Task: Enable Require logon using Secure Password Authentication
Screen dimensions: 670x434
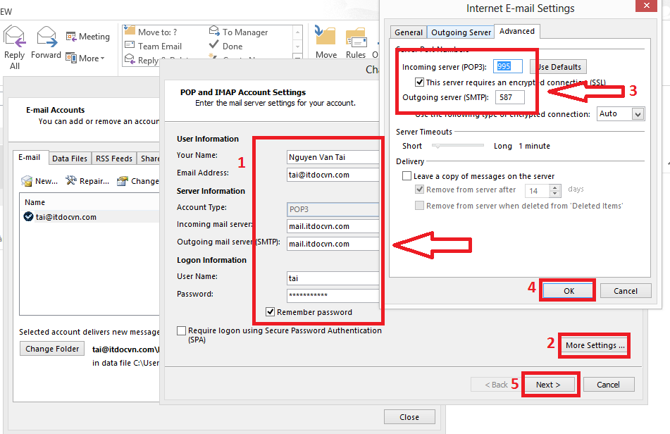Action: [x=182, y=330]
